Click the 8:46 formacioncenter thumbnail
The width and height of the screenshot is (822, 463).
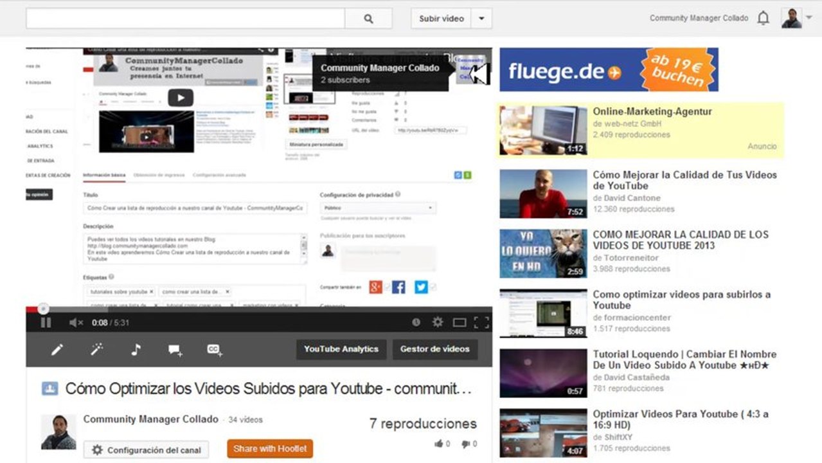pyautogui.click(x=543, y=313)
